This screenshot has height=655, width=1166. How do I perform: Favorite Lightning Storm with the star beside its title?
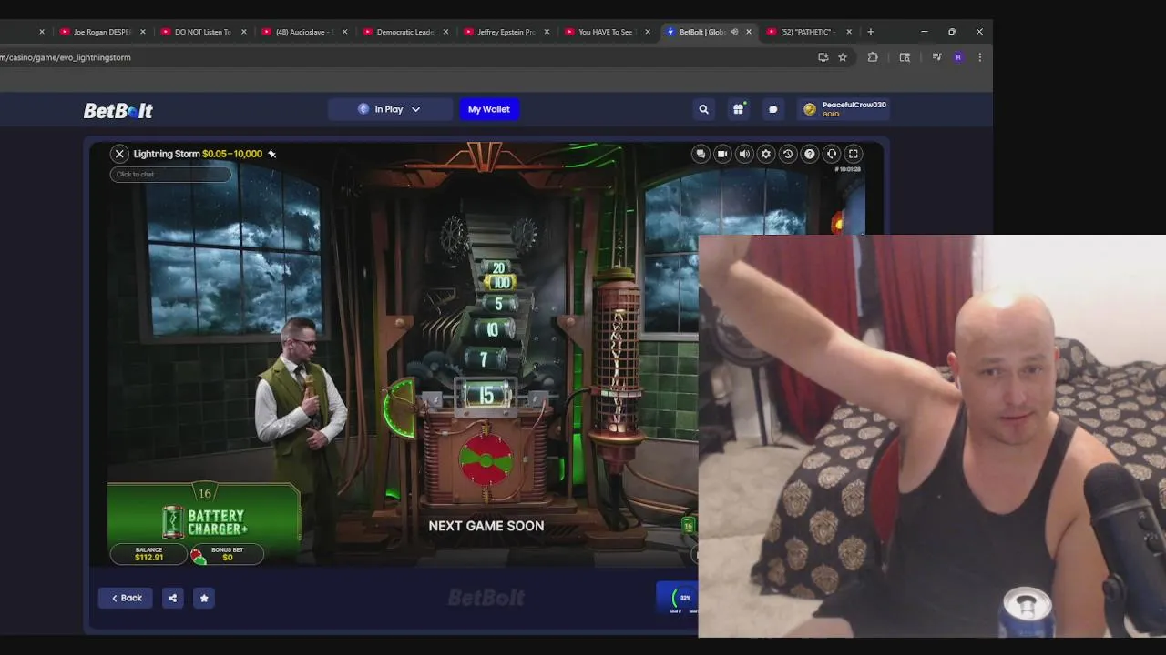tap(271, 154)
